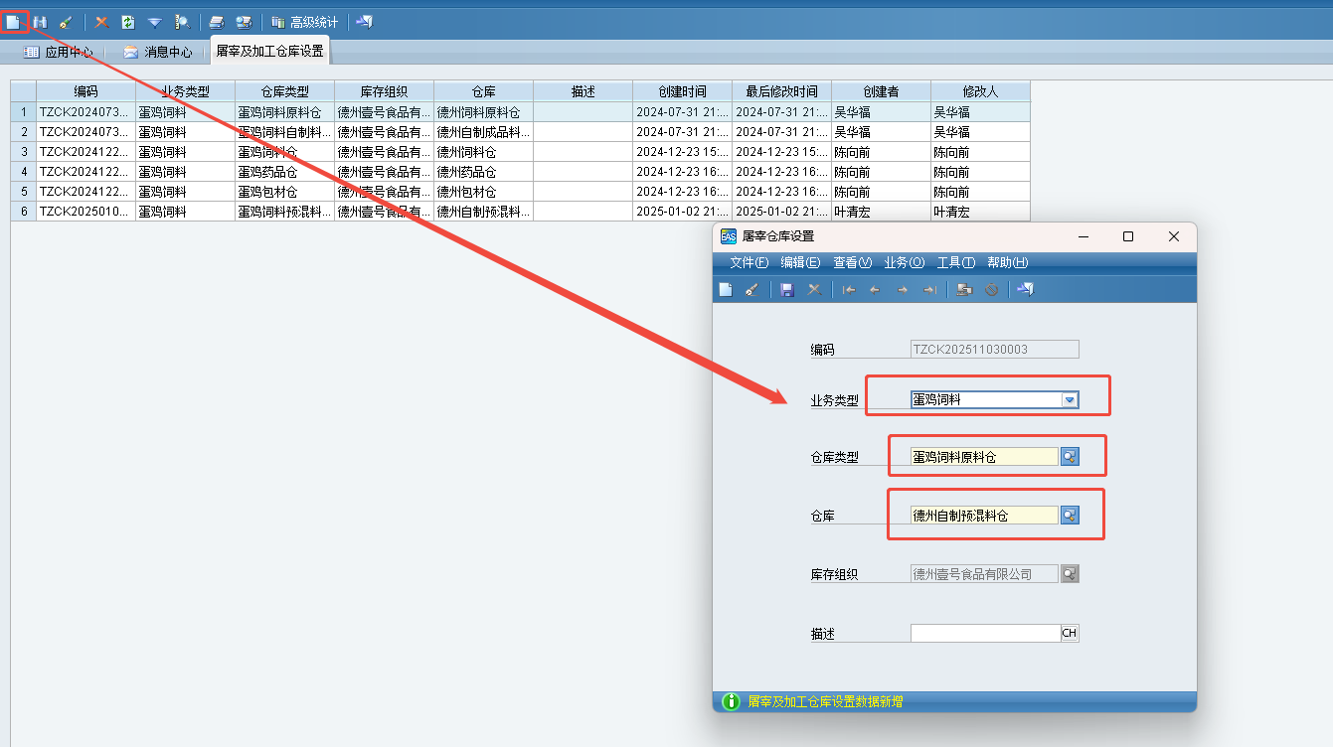Click the 描述 text input field
1333x747 pixels.
[985, 634]
